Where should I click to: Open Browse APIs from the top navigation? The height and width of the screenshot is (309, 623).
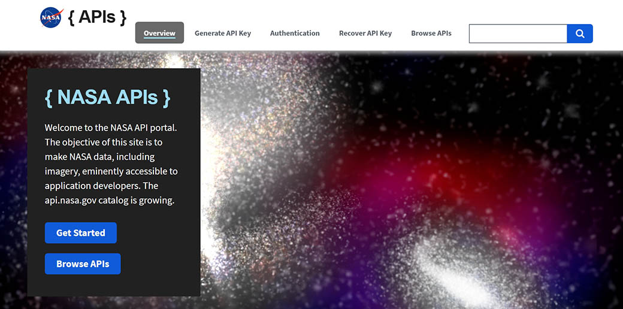pyautogui.click(x=431, y=33)
